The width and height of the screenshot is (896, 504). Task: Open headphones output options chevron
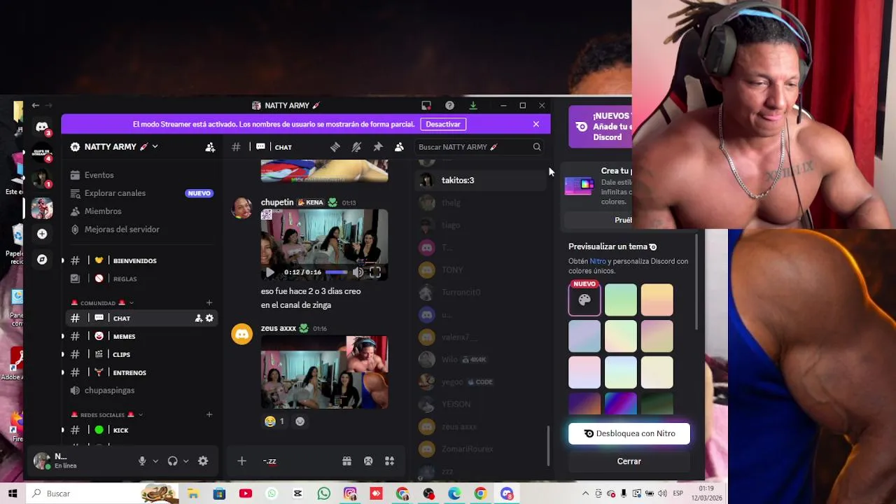185,461
